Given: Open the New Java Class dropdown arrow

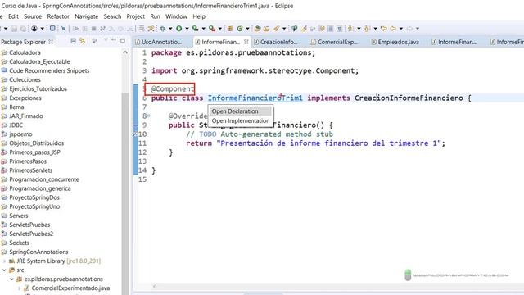Looking at the screenshot, I should (x=247, y=29).
